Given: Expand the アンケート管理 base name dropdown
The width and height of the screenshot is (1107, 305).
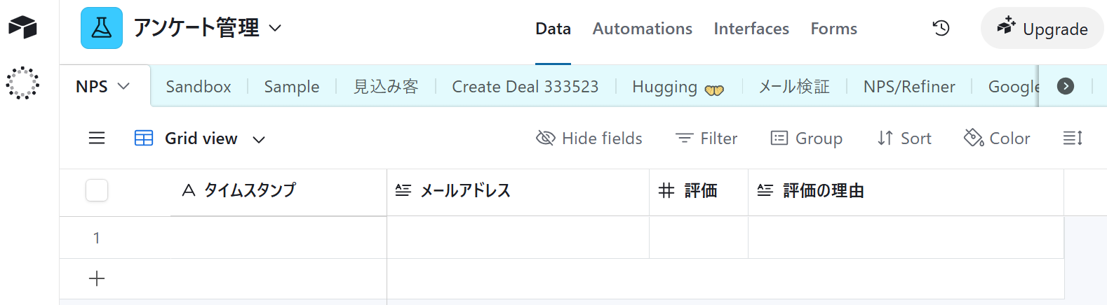Looking at the screenshot, I should click(276, 28).
